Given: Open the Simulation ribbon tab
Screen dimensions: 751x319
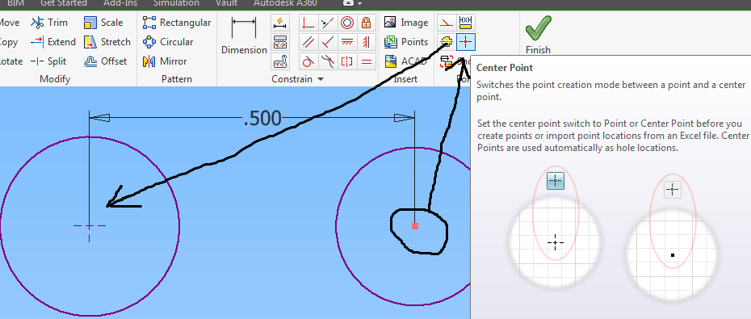Looking at the screenshot, I should click(176, 3).
